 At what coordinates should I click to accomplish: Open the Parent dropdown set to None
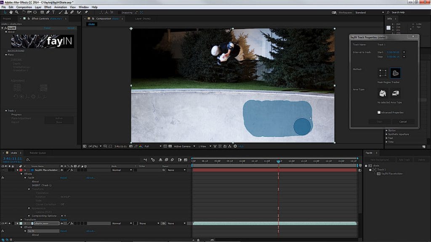[176, 170]
